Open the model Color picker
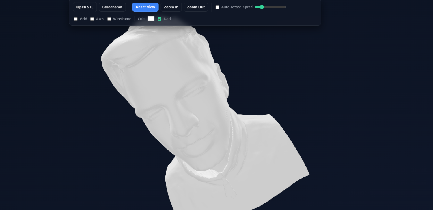Screen dimensions: 433x210 [151, 18]
